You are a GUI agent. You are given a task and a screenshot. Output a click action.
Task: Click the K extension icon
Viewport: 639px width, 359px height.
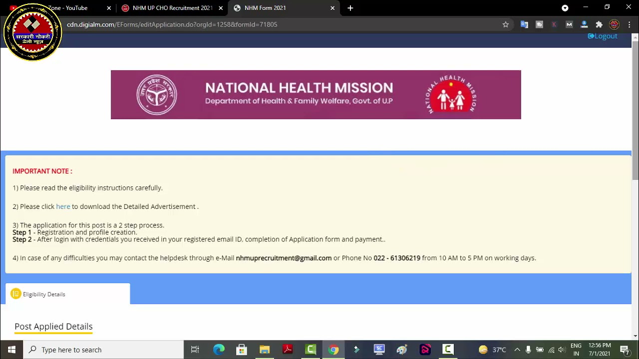(x=554, y=24)
